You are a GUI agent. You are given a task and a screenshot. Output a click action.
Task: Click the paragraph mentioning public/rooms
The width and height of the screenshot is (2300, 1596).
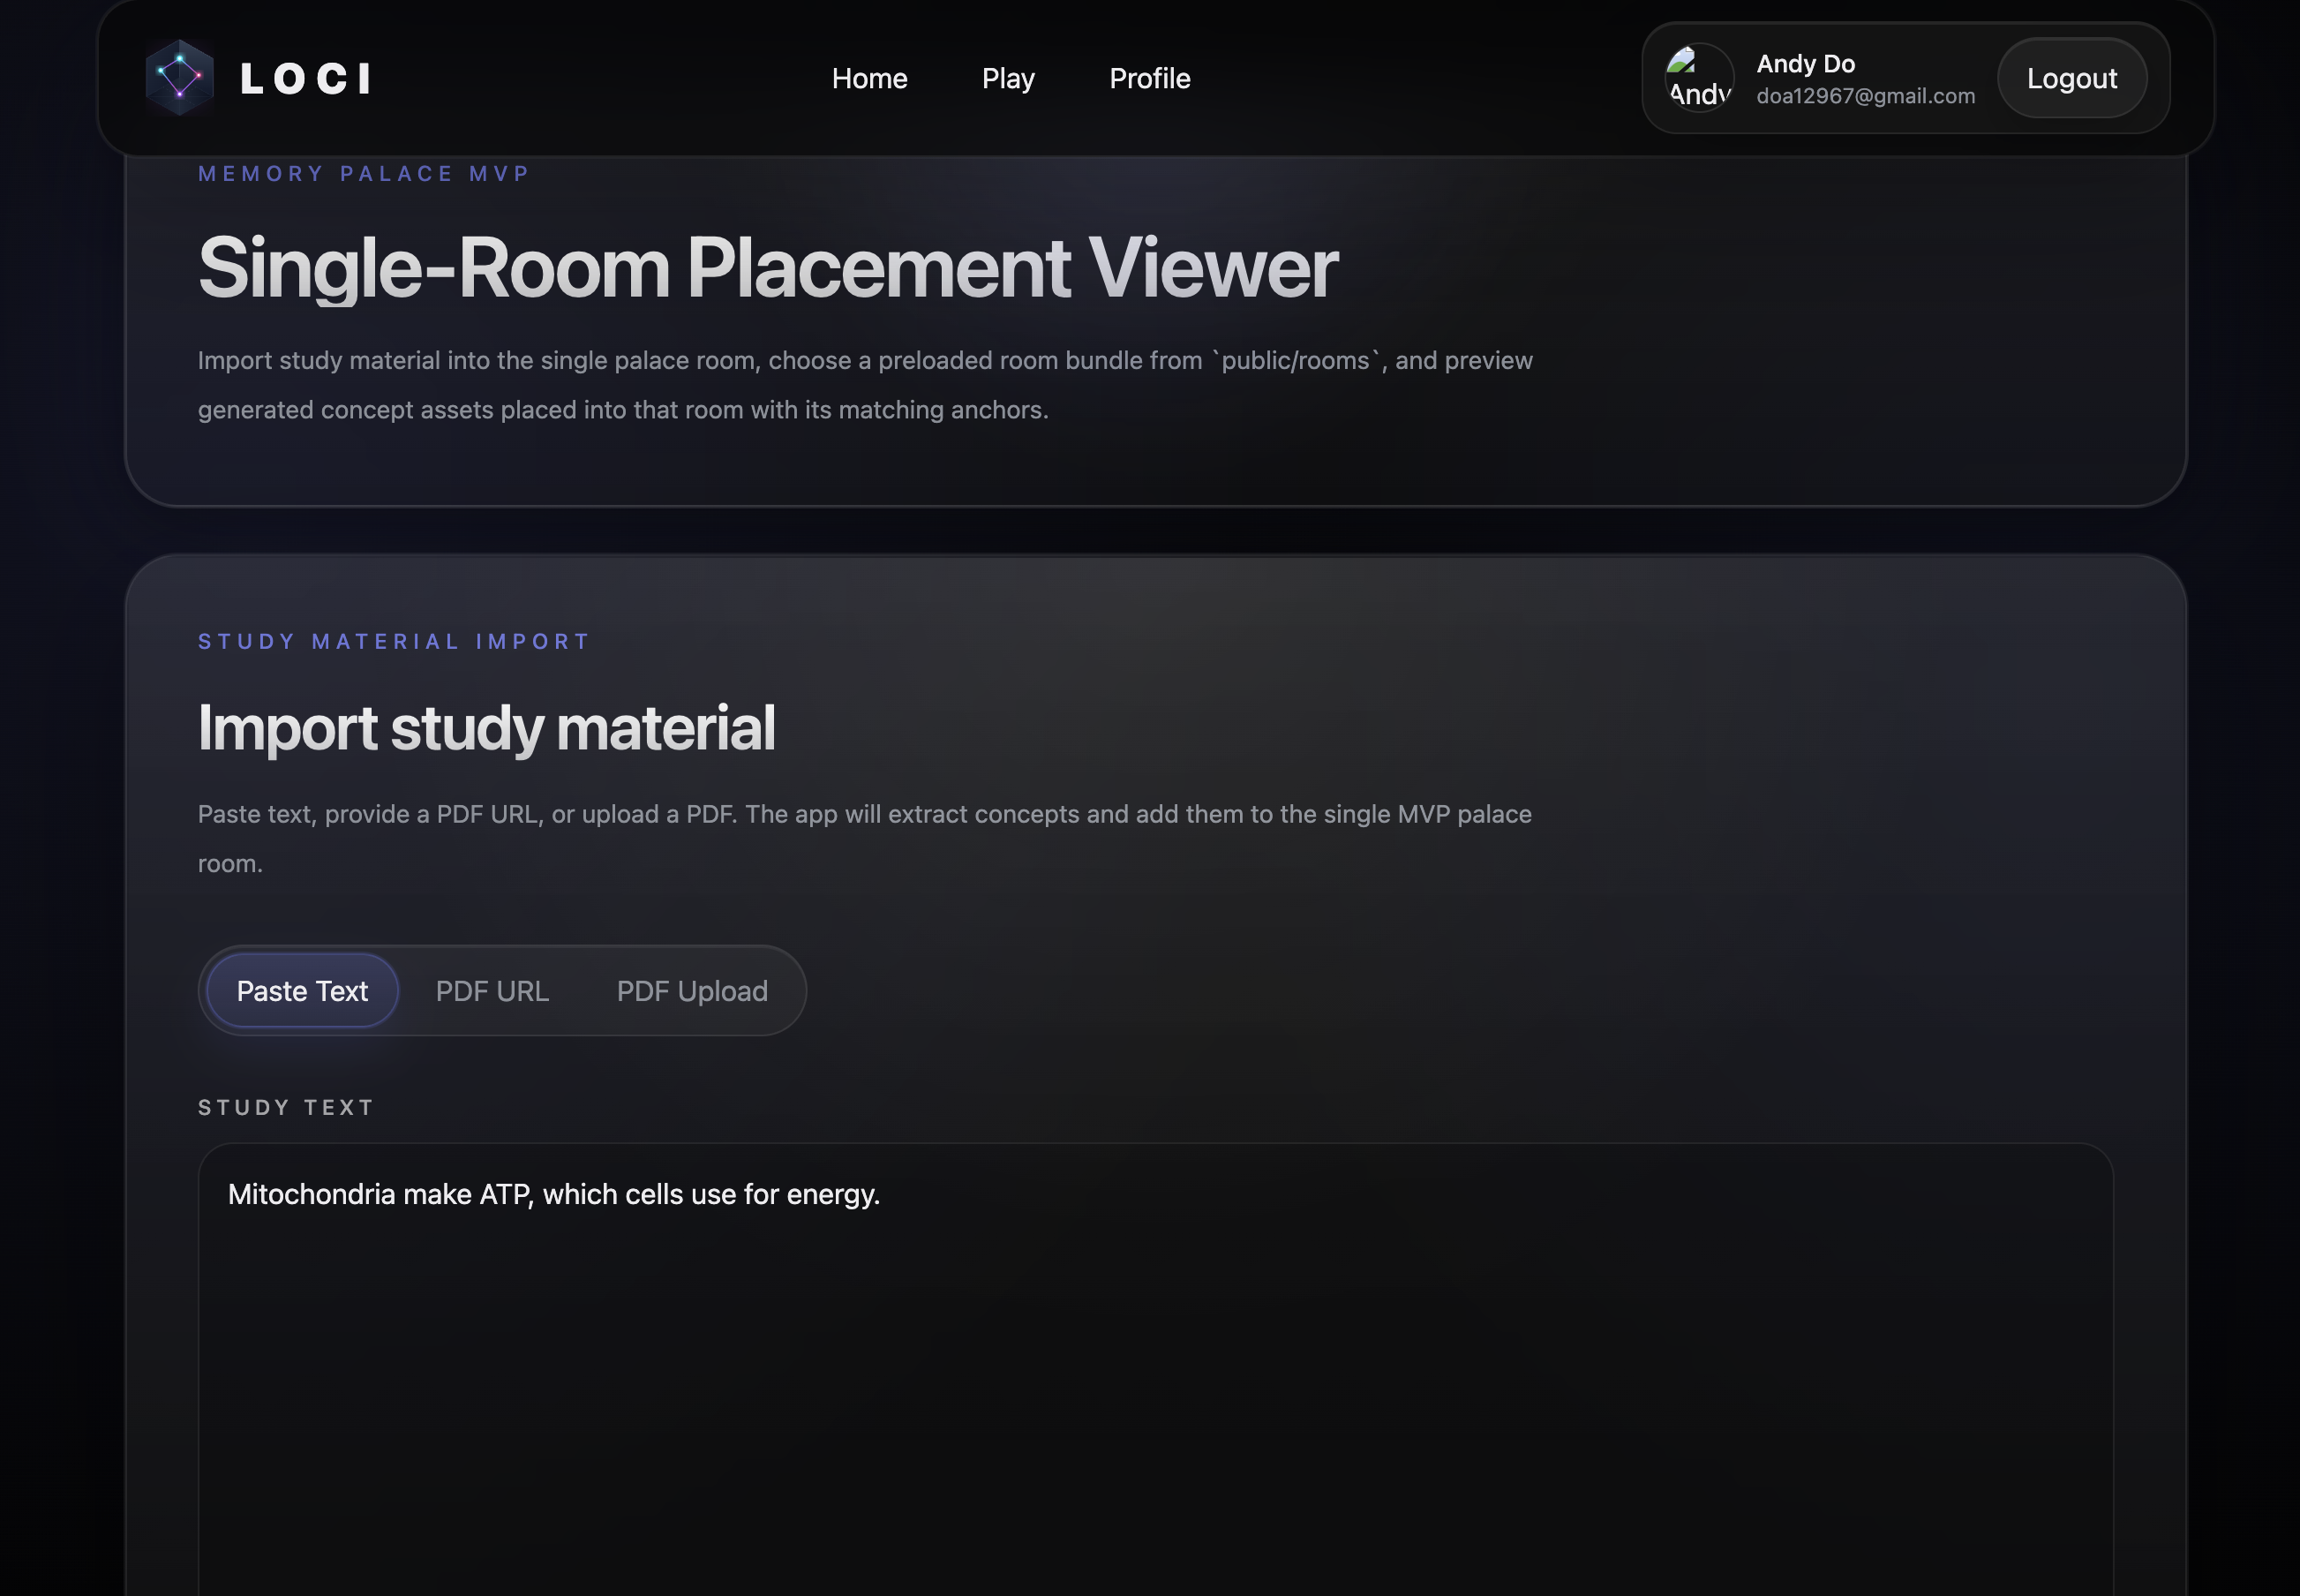[x=864, y=385]
